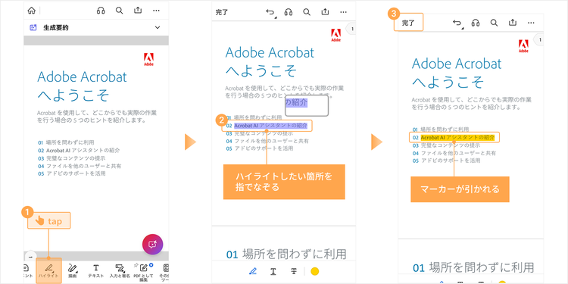
Task: Tap the share icon in first screen
Action: pyautogui.click(x=138, y=11)
